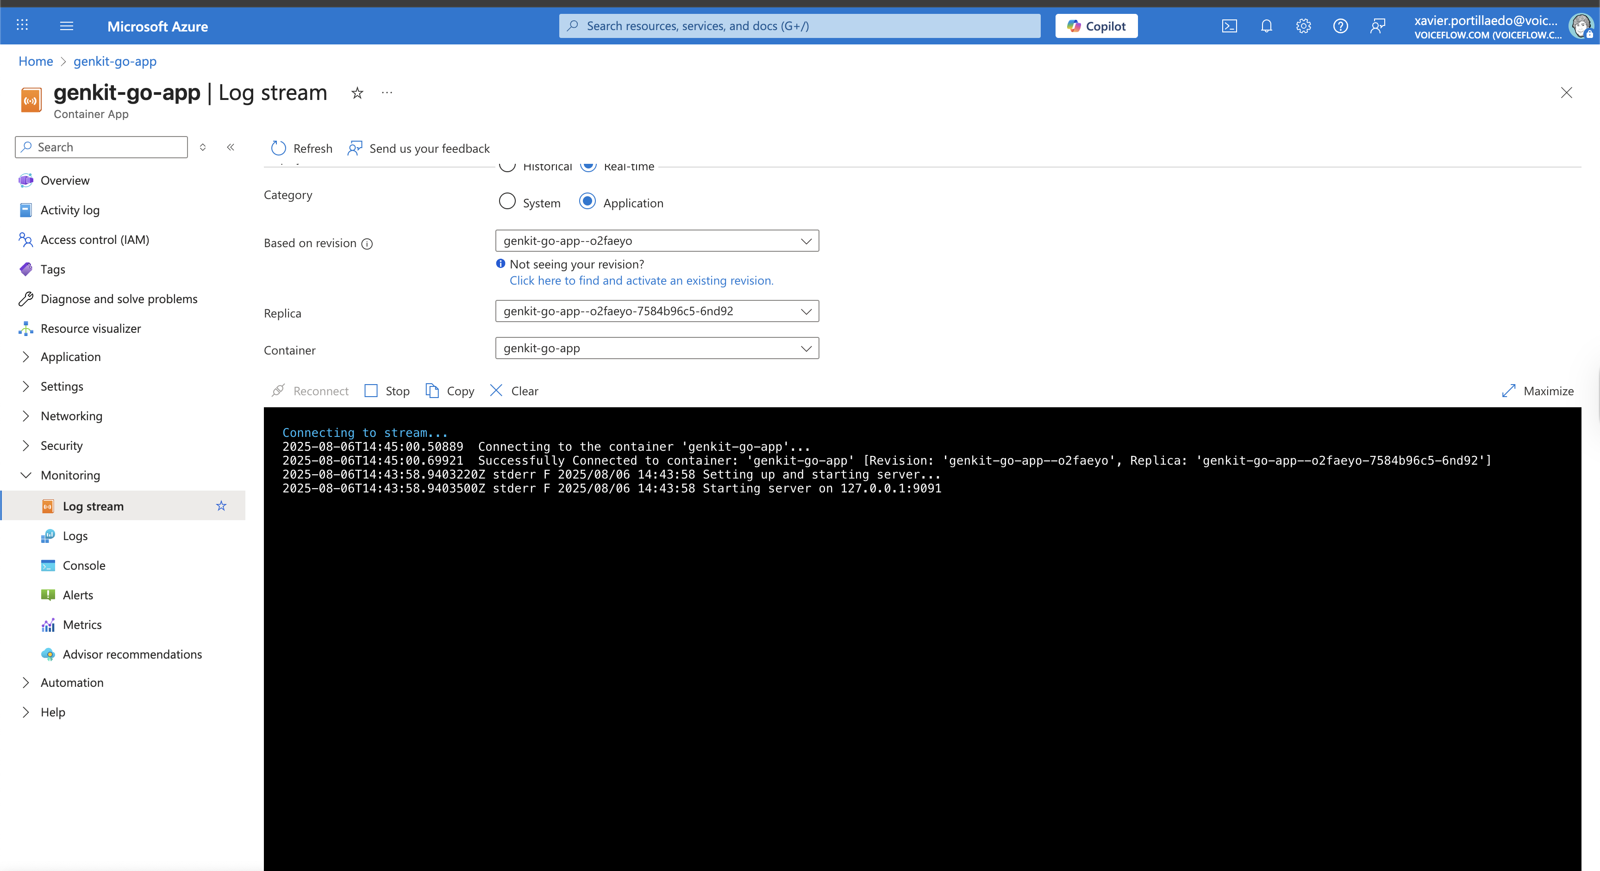
Task: Click the Copy log icon
Action: [x=431, y=391]
